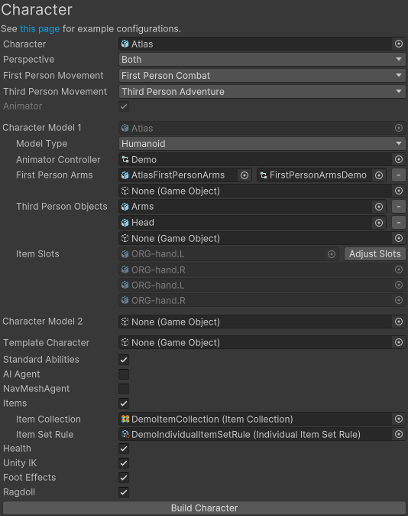Click the Build Character button
408x516 pixels.
click(x=204, y=508)
